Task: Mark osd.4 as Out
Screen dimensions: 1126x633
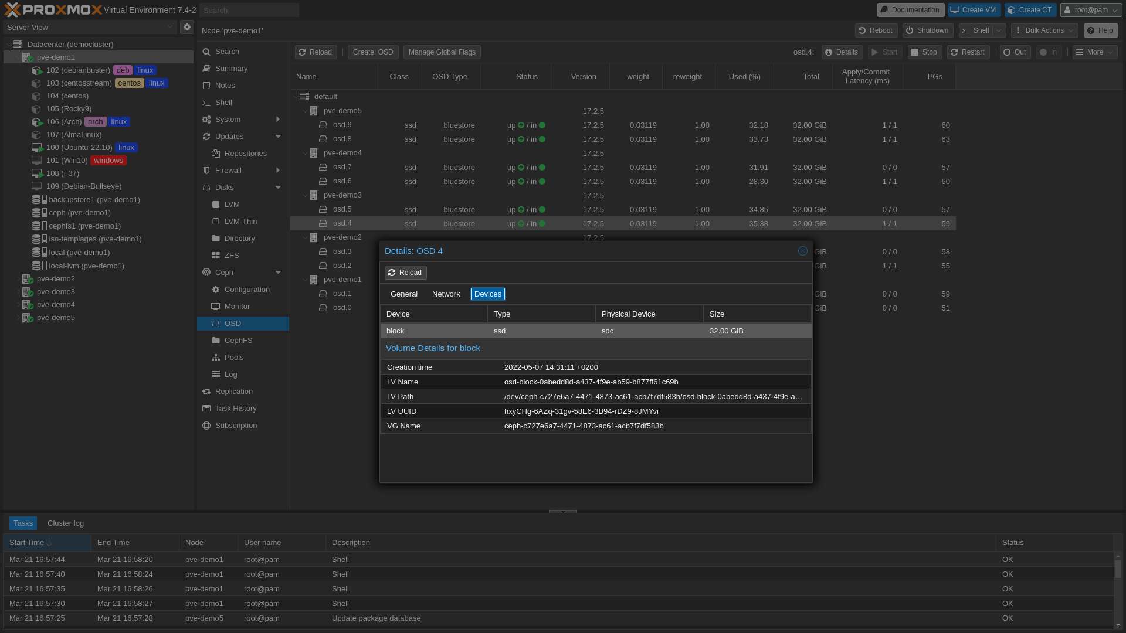Action: click(1015, 52)
